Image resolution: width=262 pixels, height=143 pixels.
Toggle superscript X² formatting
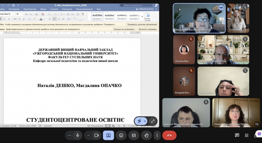point(24,19)
